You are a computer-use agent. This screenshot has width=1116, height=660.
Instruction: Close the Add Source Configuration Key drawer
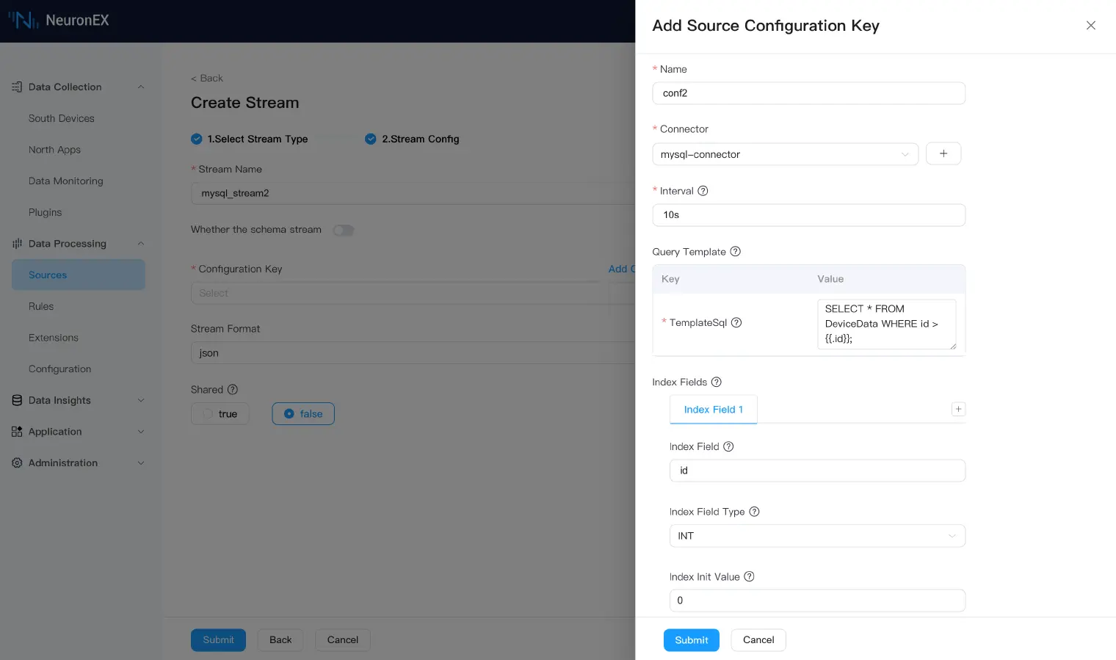pos(1090,26)
